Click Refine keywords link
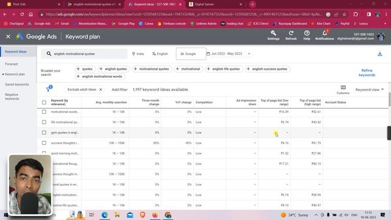The image size is (391, 220). tap(367, 73)
